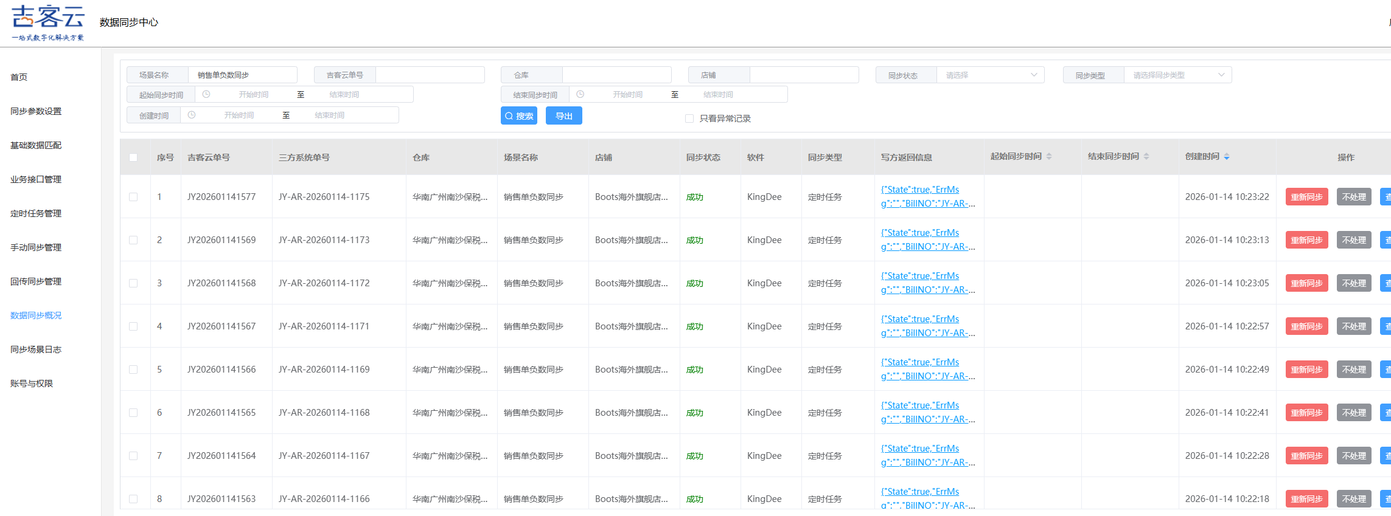Image resolution: width=1391 pixels, height=516 pixels.
Task: Sort by 创建时间 column arrows
Action: (x=1227, y=157)
